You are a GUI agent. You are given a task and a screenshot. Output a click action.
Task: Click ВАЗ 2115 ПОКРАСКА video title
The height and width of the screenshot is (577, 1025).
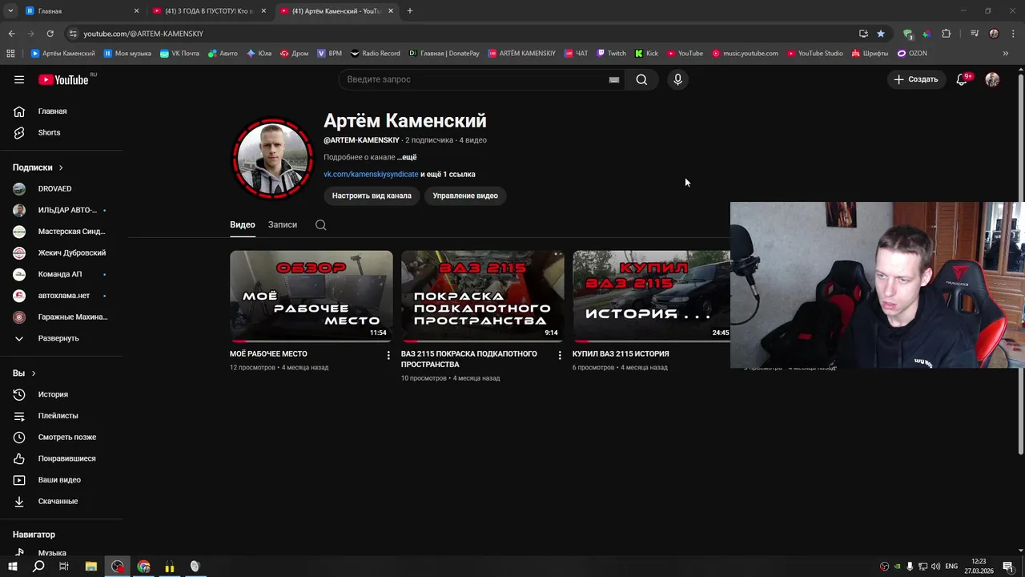click(x=469, y=358)
